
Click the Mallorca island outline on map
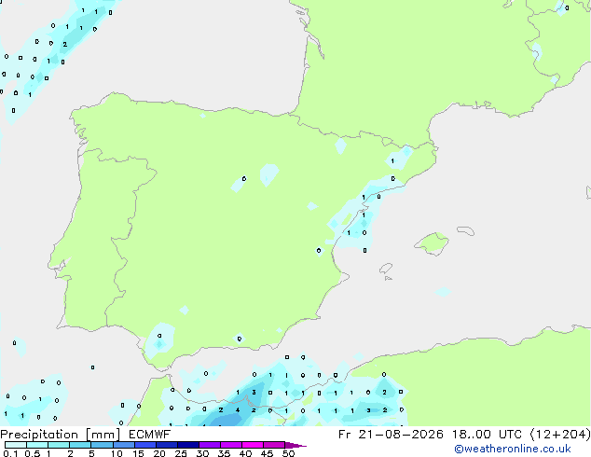[432, 243]
